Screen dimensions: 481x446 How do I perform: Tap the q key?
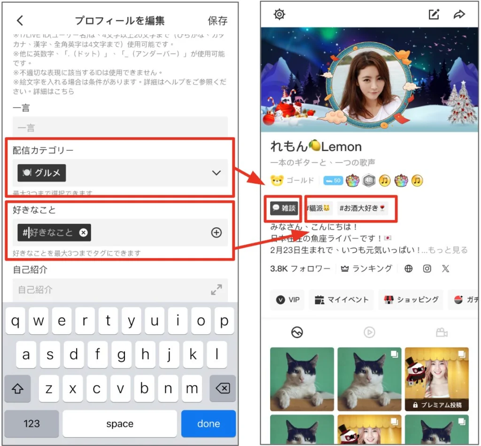[16, 321]
